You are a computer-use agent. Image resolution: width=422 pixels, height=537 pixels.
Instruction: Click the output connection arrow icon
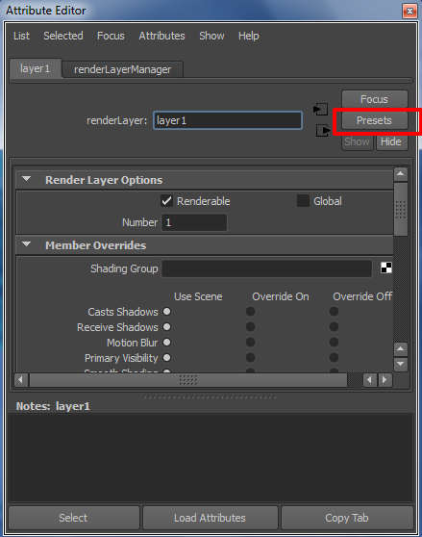[x=323, y=130]
